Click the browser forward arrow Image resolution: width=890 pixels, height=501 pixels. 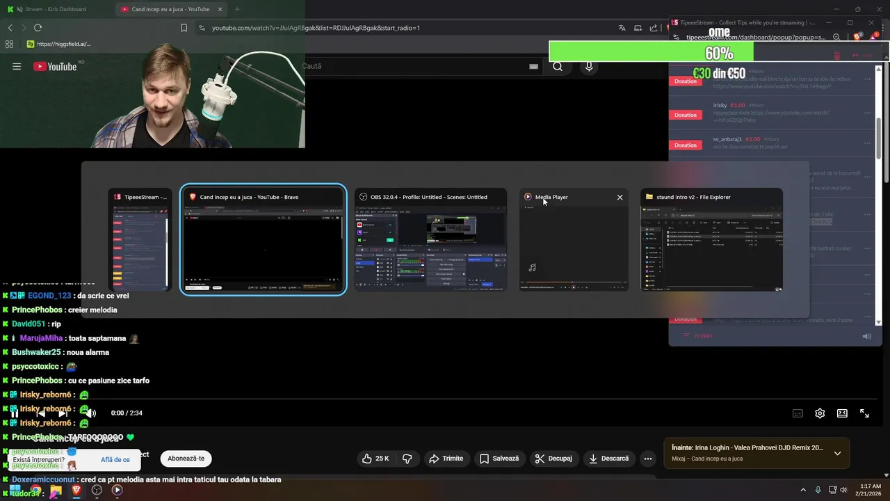coord(23,28)
